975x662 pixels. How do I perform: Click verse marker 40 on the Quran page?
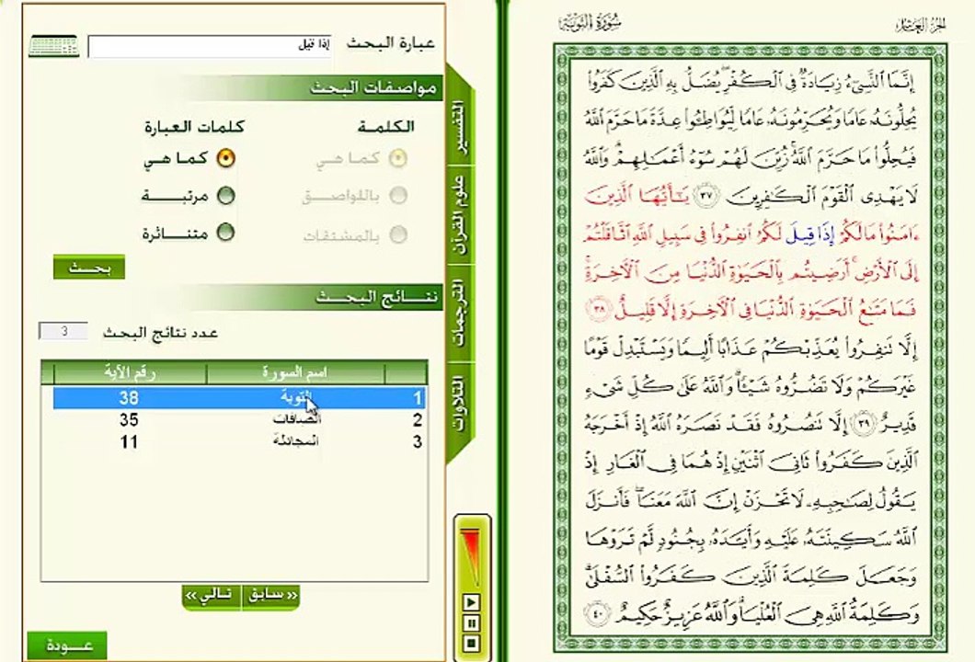pos(597,614)
